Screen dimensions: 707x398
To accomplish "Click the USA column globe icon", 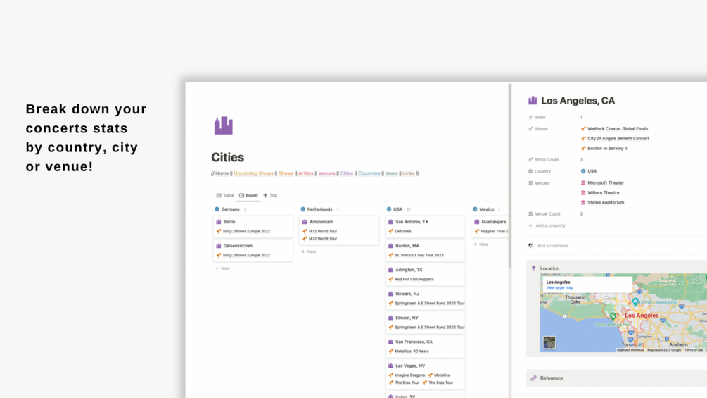I will (x=389, y=209).
